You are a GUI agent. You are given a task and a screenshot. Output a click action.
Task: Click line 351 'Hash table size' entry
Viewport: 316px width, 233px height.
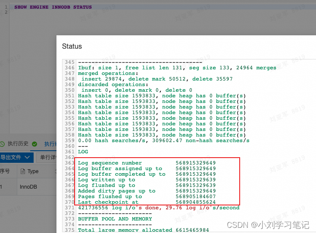(x=162, y=96)
